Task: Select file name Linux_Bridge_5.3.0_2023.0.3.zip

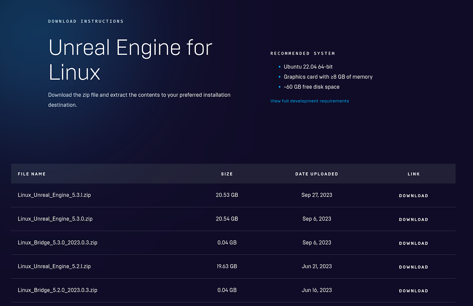Action: 58,243
